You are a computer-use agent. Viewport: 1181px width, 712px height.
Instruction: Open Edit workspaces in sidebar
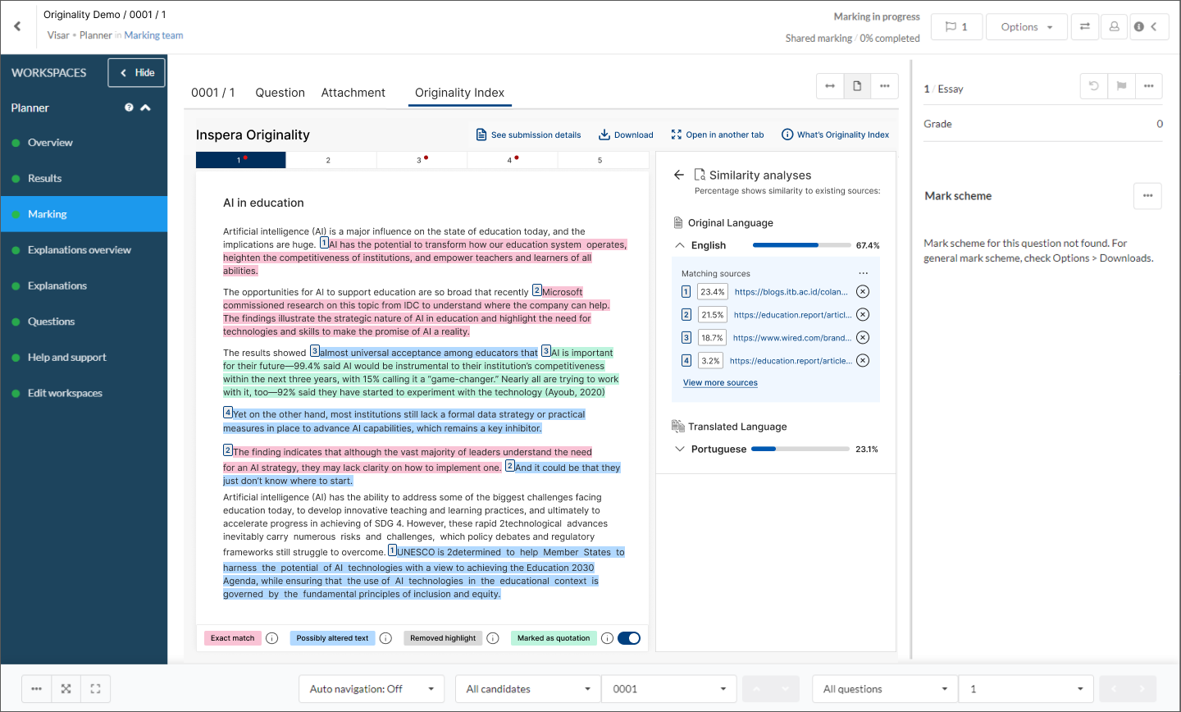(x=84, y=393)
